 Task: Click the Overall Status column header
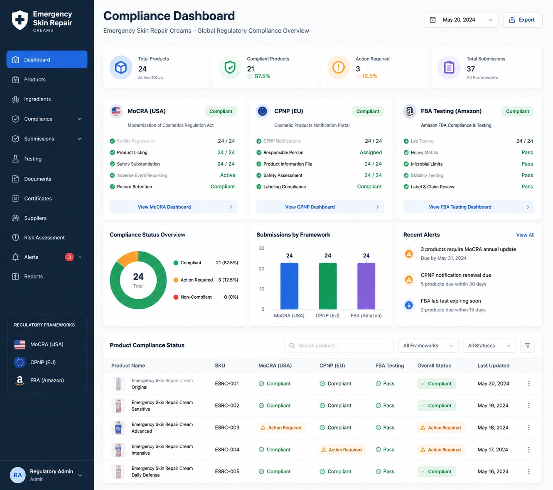(x=434, y=366)
